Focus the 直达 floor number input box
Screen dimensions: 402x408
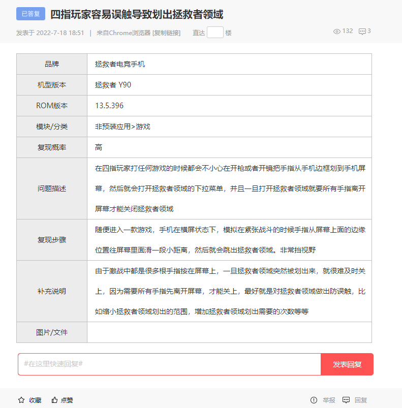[x=215, y=33]
